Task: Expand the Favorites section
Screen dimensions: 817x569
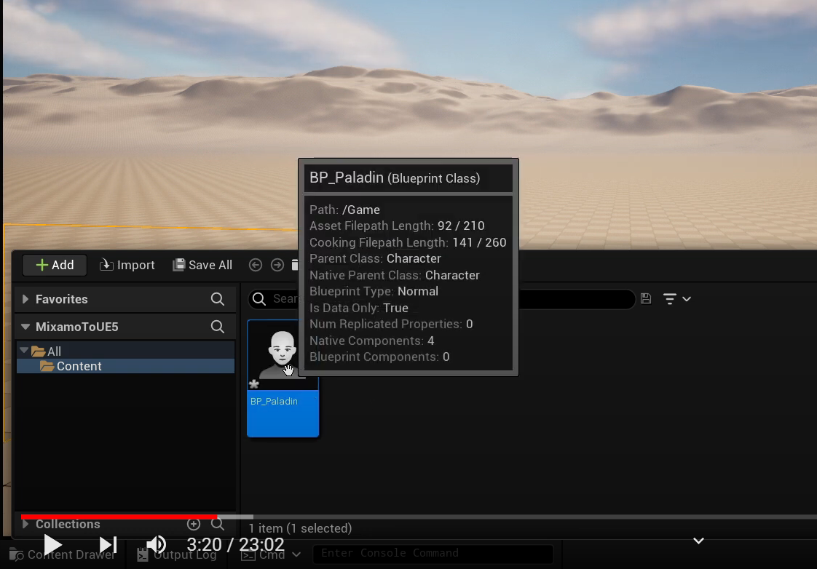Action: (25, 299)
